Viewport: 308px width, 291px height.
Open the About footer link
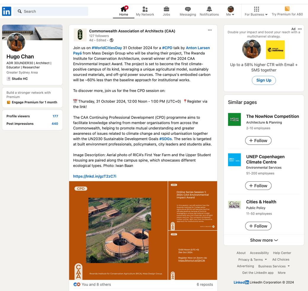click(x=241, y=253)
